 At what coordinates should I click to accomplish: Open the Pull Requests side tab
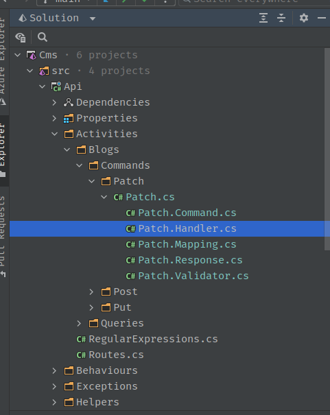pos(2,237)
